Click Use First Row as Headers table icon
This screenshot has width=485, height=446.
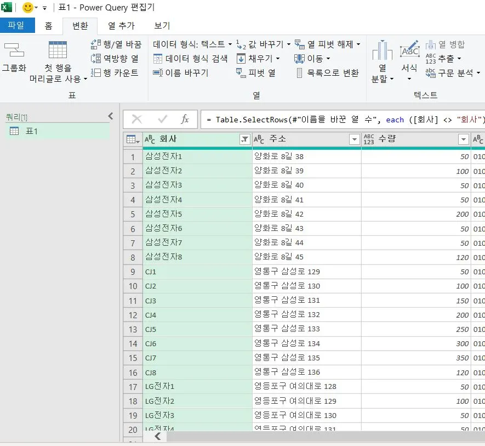(58, 50)
